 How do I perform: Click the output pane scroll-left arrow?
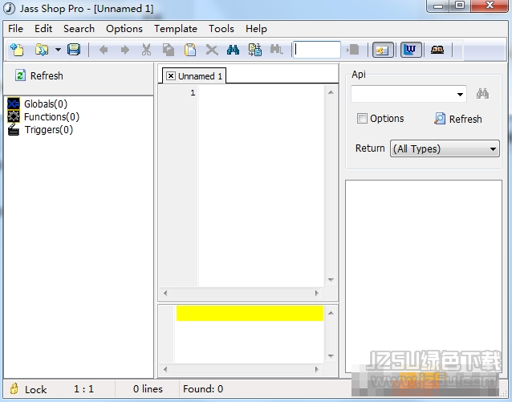pos(165,369)
